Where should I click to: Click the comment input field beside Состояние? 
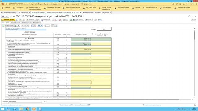(63, 102)
